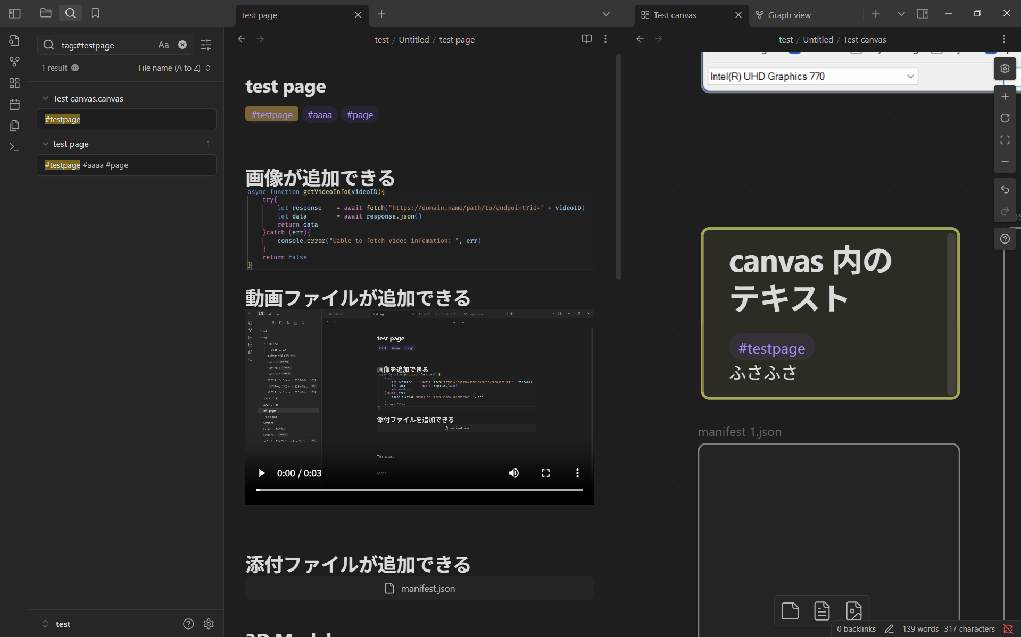Collapse test page search result

(45, 144)
